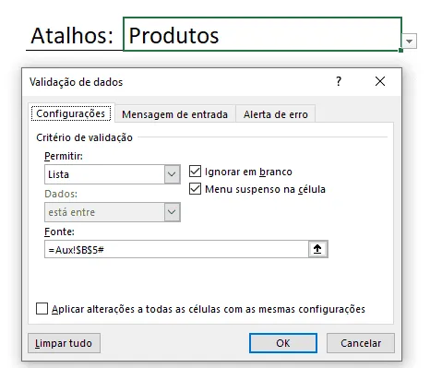Viewport: 430px width, 368px height.
Task: Click the range selector collapse arrow icon
Action: tap(317, 249)
